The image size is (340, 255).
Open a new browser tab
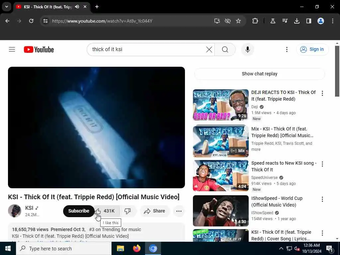click(97, 7)
